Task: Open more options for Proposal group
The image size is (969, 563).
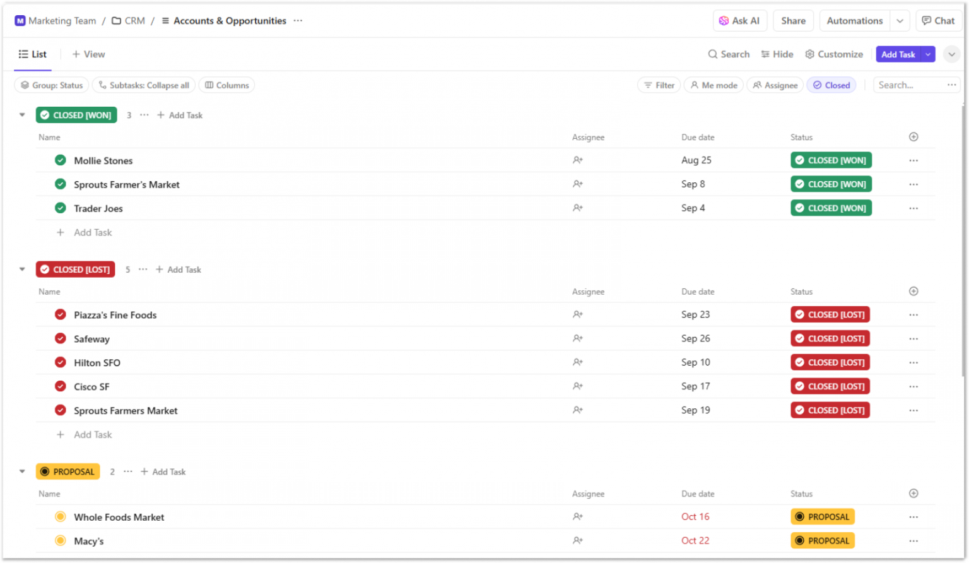Action: click(x=128, y=471)
